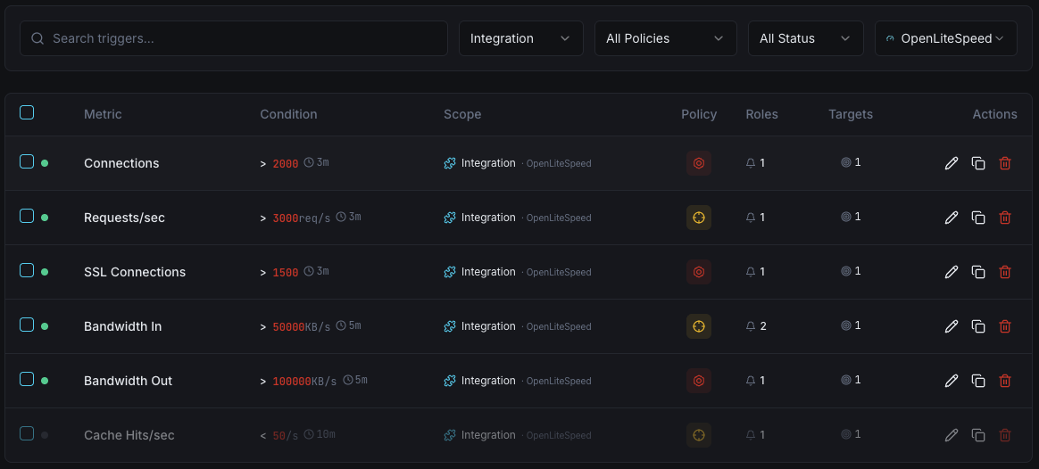Click the red policy icon for SSL Connections
The image size is (1039, 469).
698,272
